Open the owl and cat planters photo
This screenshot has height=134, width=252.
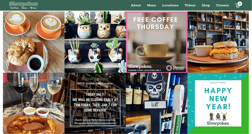click(95, 42)
